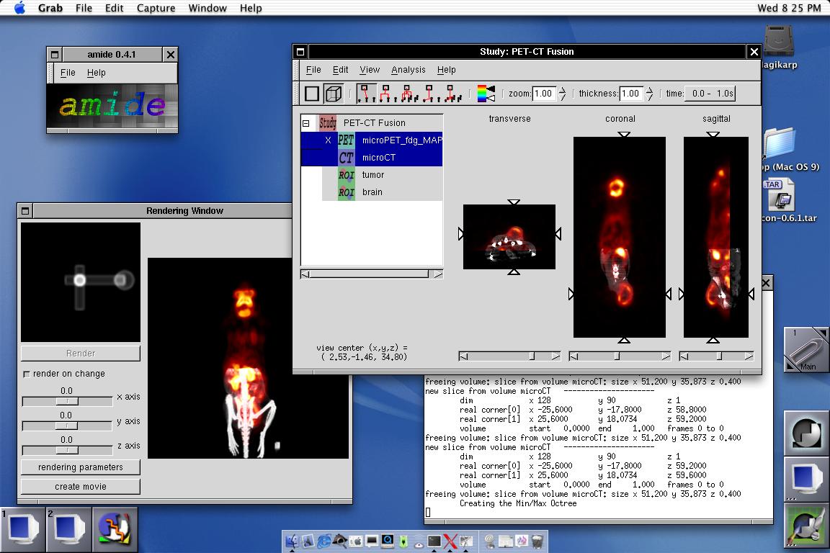The width and height of the screenshot is (830, 553).
Task: Collapse the Study PET-CT Fusion tree node
Action: (306, 123)
